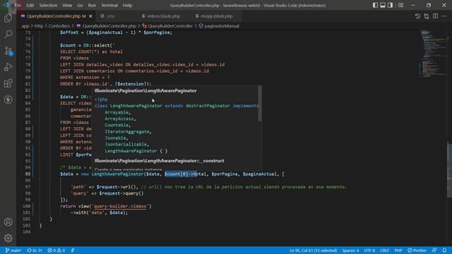Change the PHP language mode
Image resolution: width=452 pixels, height=254 pixels.
pyautogui.click(x=398, y=250)
